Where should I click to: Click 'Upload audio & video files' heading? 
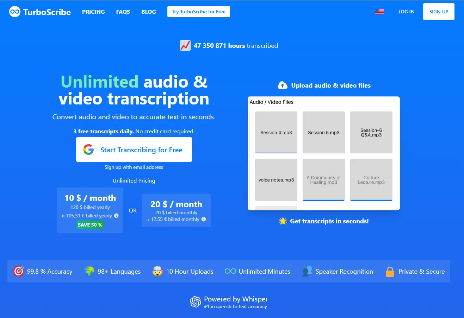pyautogui.click(x=331, y=85)
